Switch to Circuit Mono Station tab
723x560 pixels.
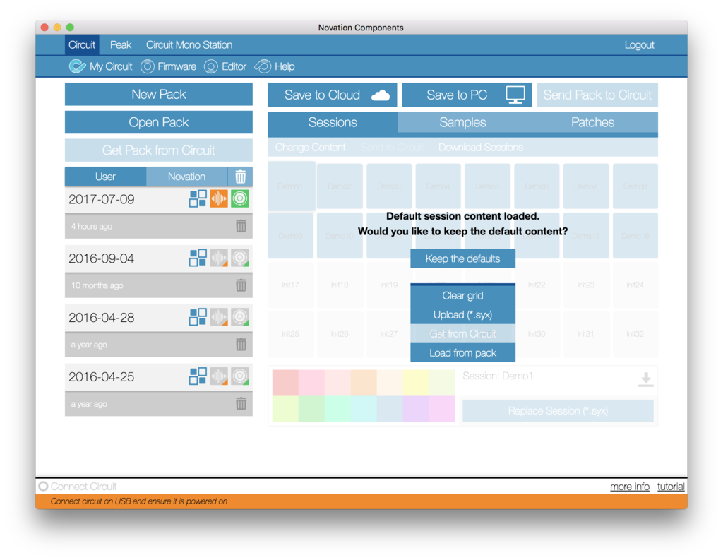pyautogui.click(x=189, y=44)
